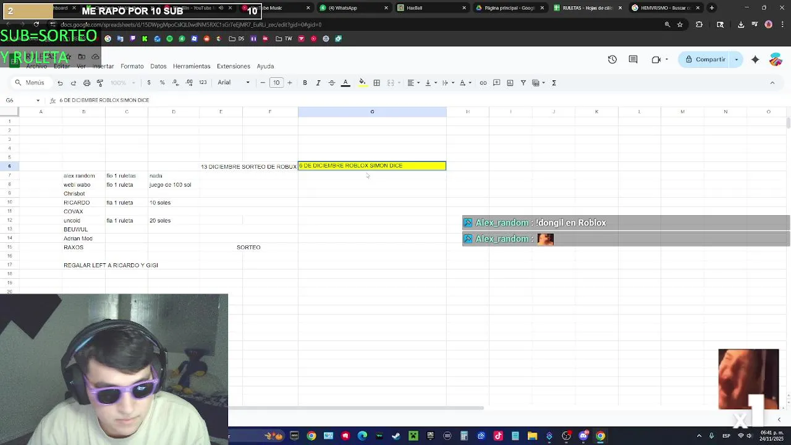Open File Explorer from the taskbar
This screenshot has width=791, height=445.
point(532,436)
